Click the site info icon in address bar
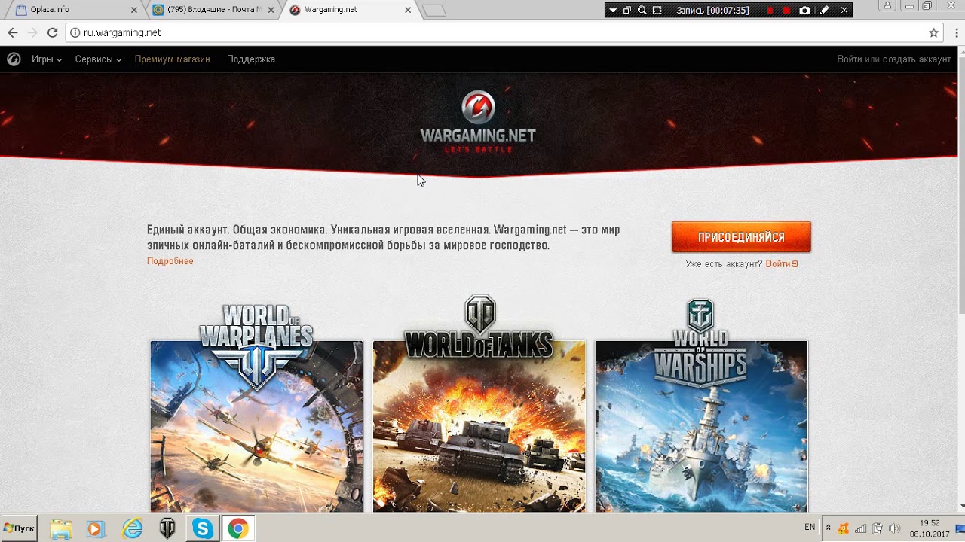 [x=75, y=32]
